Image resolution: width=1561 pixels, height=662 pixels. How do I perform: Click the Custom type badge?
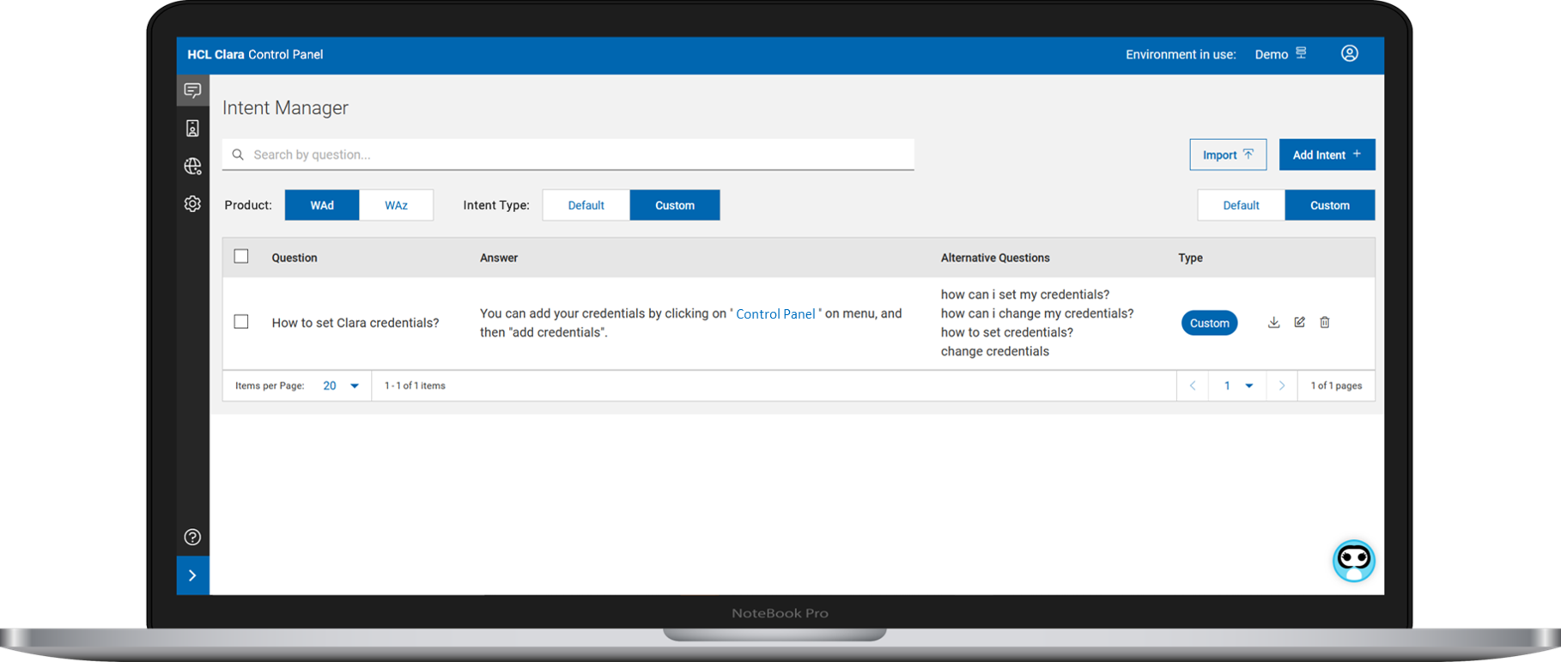(1209, 323)
